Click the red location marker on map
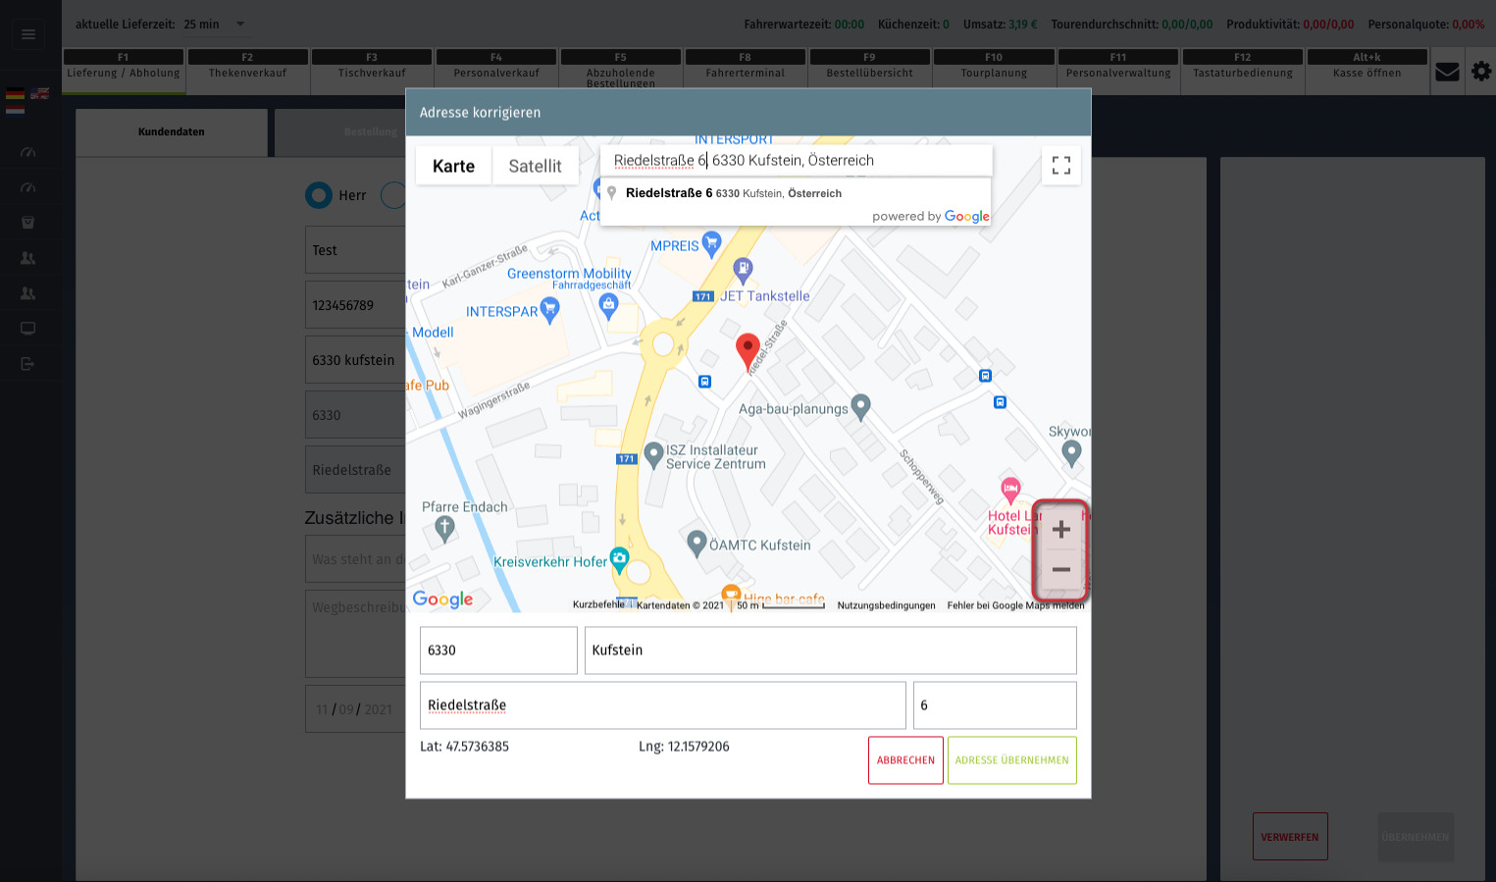1496x882 pixels. pos(748,351)
